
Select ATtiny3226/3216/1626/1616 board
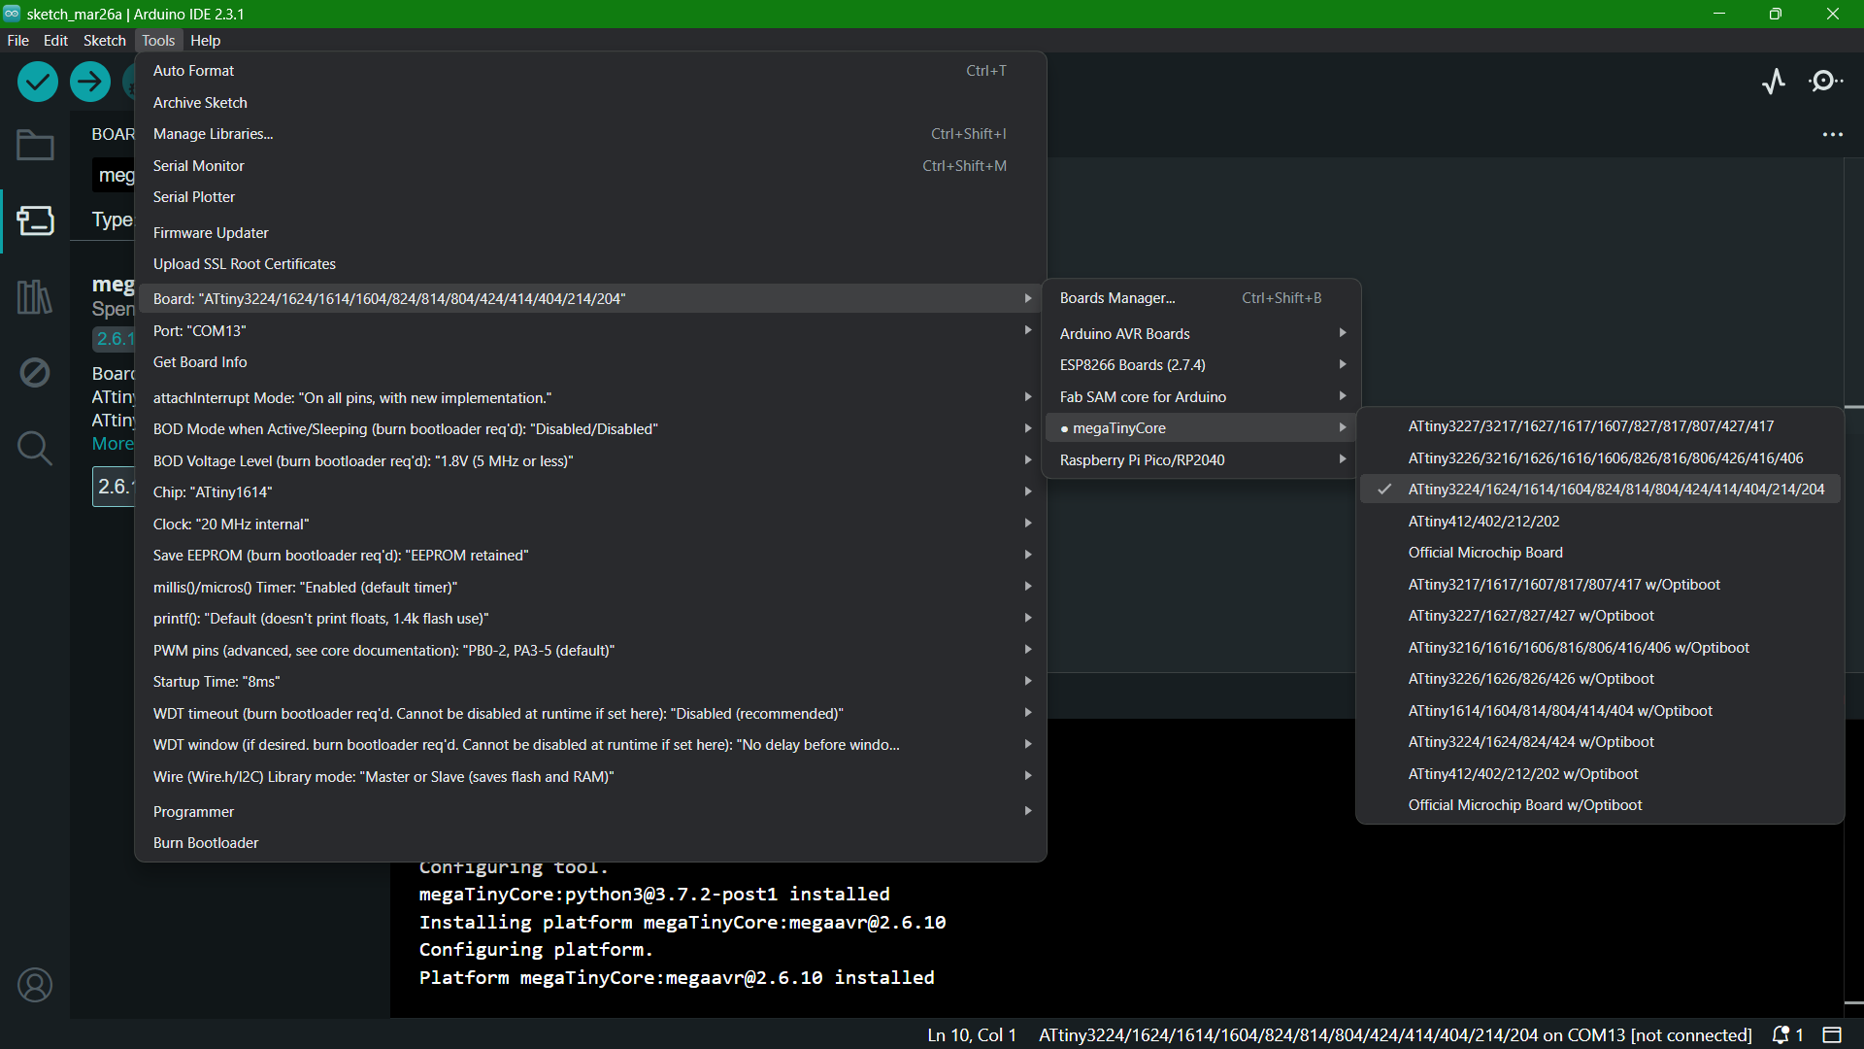(x=1600, y=458)
